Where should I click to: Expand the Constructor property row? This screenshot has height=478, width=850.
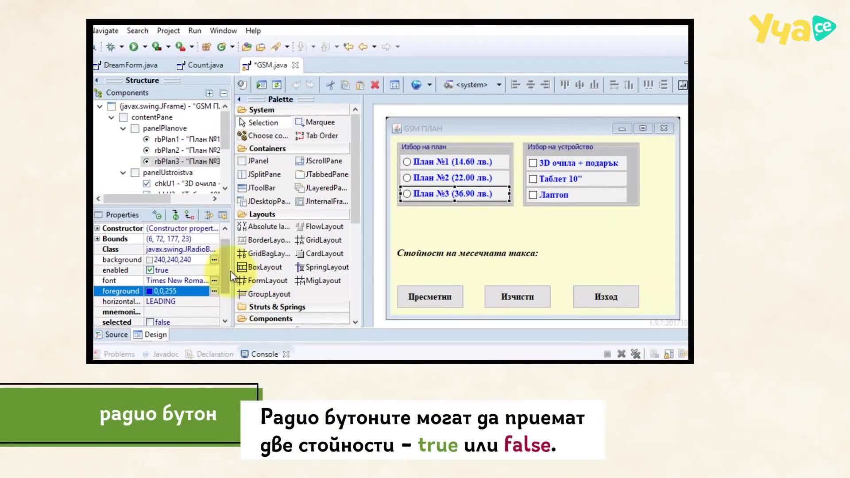coord(97,228)
